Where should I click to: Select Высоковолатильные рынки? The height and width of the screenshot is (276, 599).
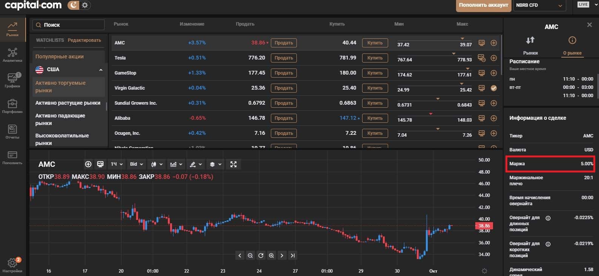pos(62,139)
